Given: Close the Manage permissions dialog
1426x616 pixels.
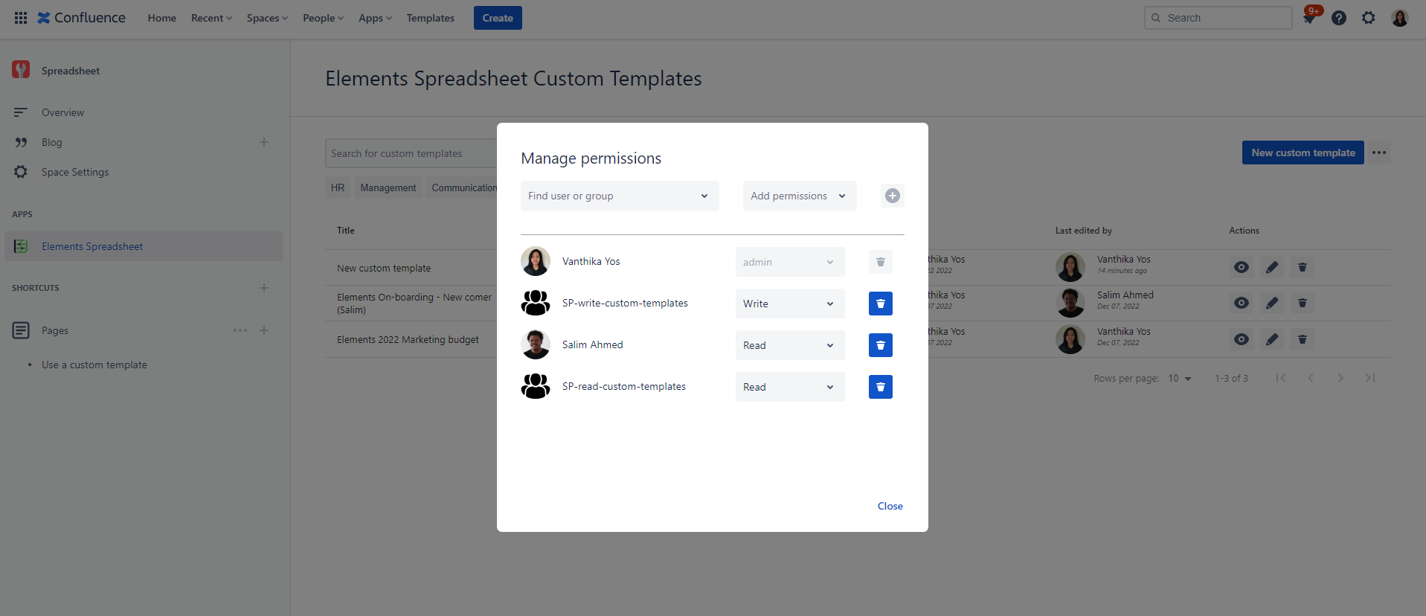Looking at the screenshot, I should (890, 506).
